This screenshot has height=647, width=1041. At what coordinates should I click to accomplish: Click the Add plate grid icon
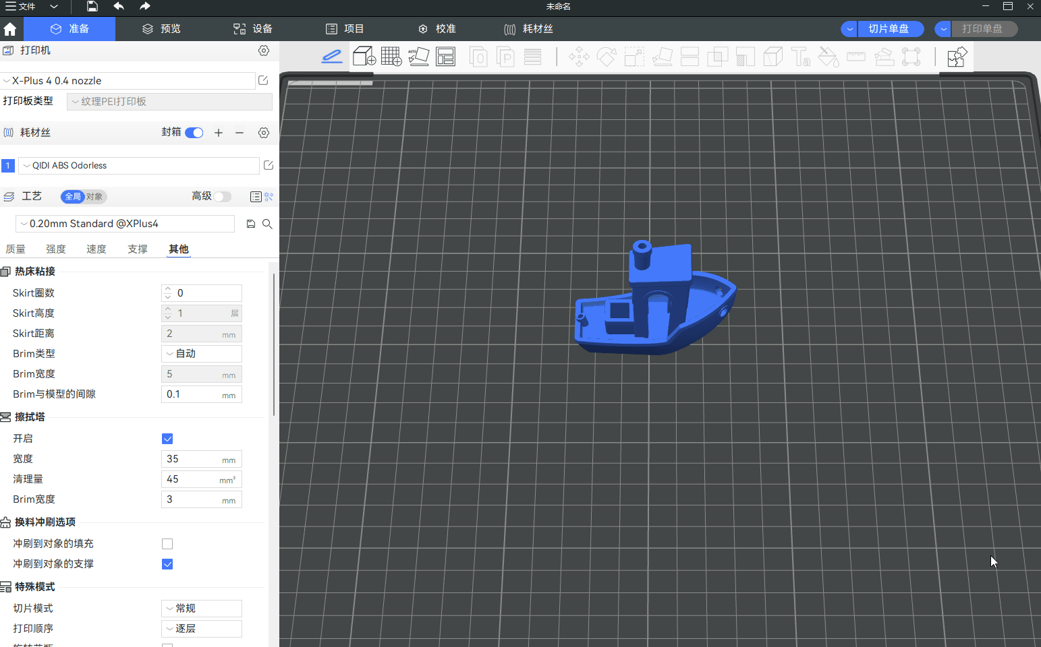[391, 57]
